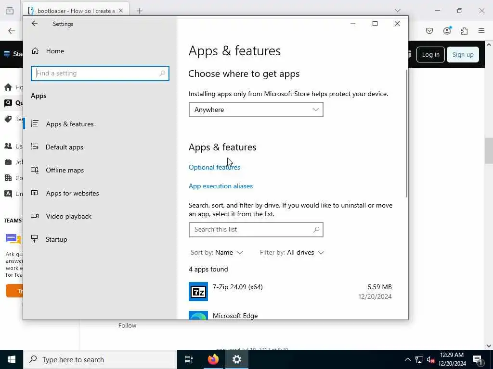This screenshot has height=369, width=493.
Task: Click the Apps for websites icon
Action: click(35, 193)
